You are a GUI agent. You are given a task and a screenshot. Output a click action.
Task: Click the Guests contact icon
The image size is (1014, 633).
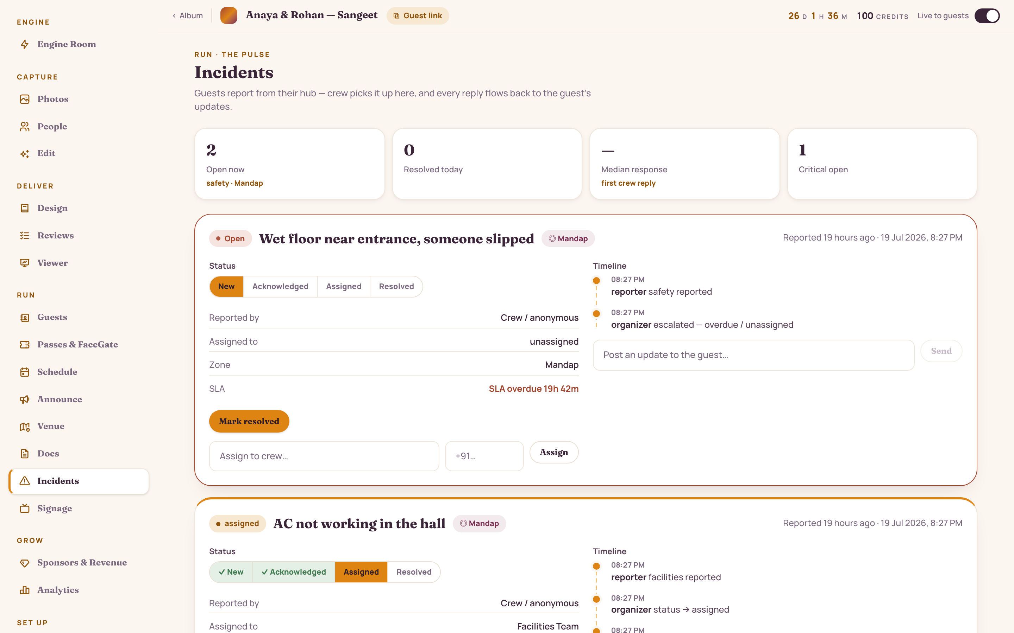point(25,317)
